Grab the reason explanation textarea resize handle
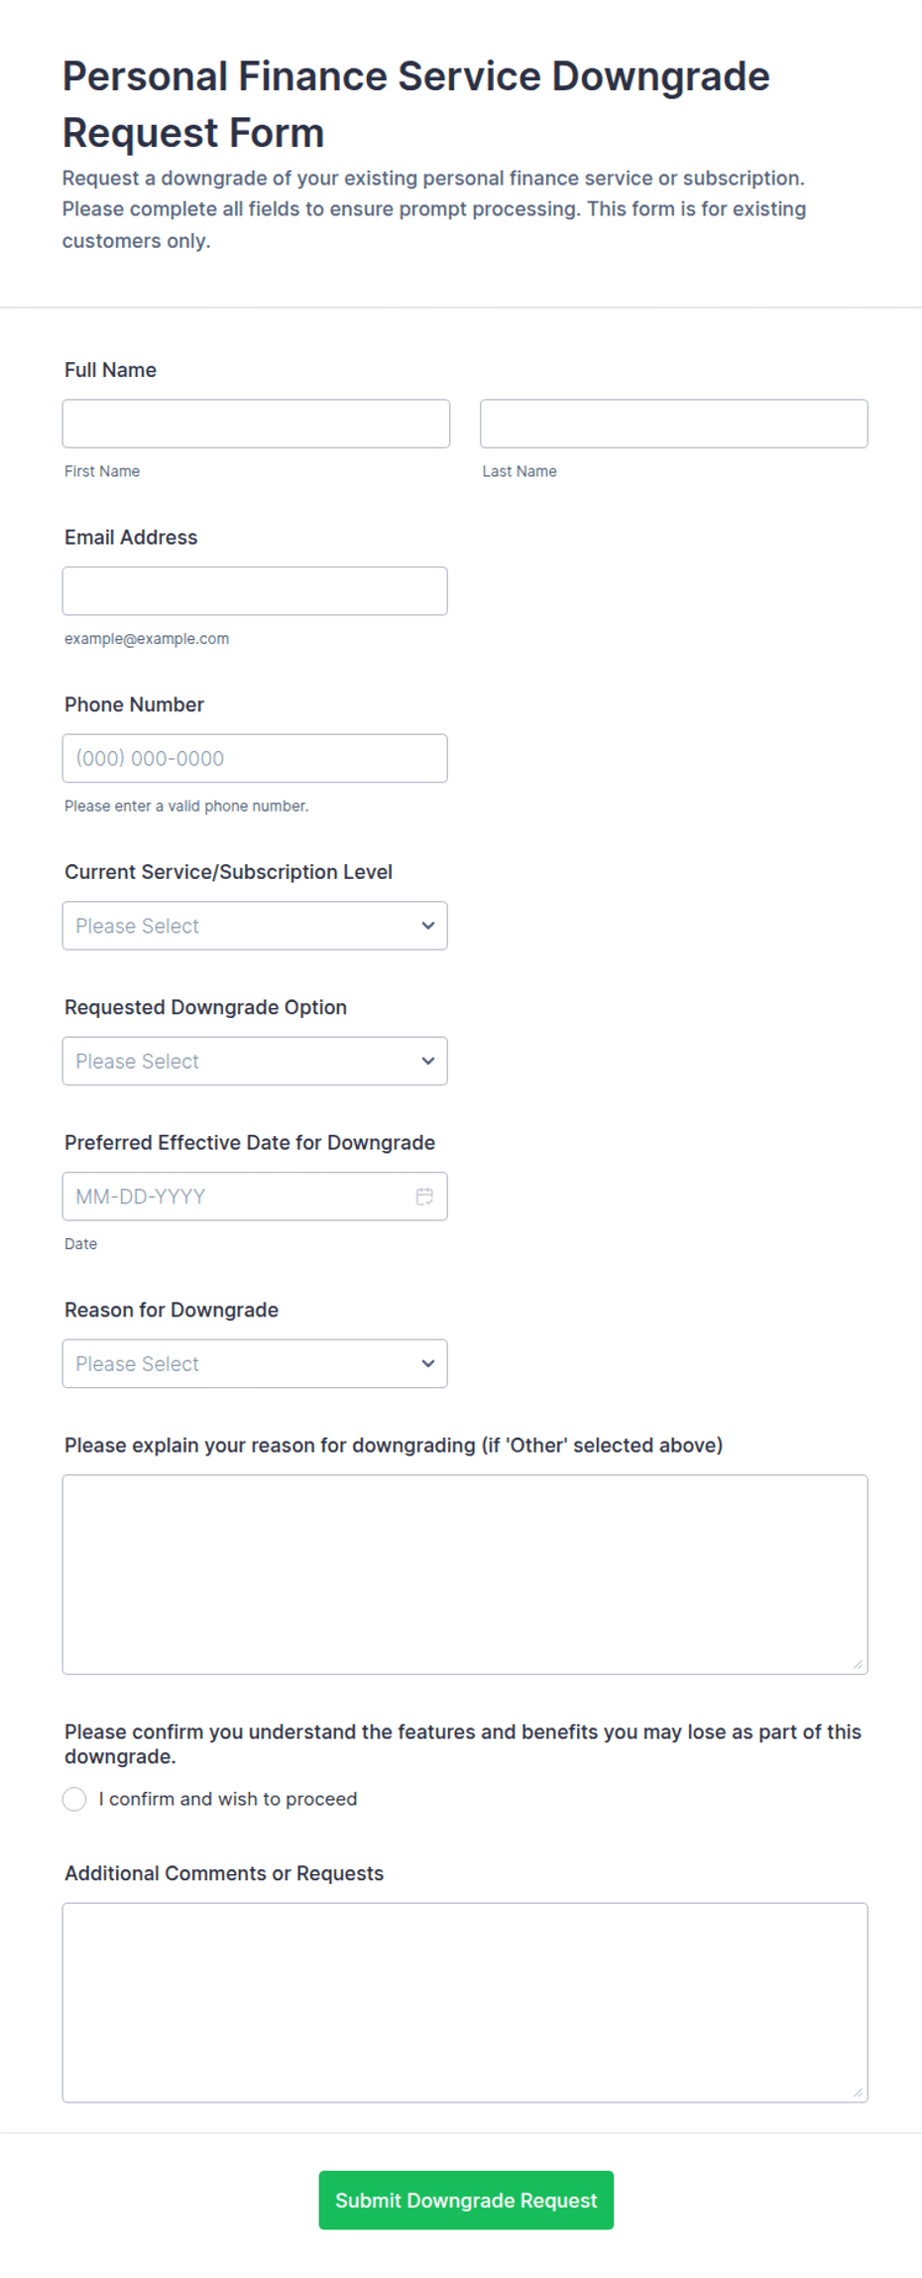The height and width of the screenshot is (2278, 922). coord(858,1664)
